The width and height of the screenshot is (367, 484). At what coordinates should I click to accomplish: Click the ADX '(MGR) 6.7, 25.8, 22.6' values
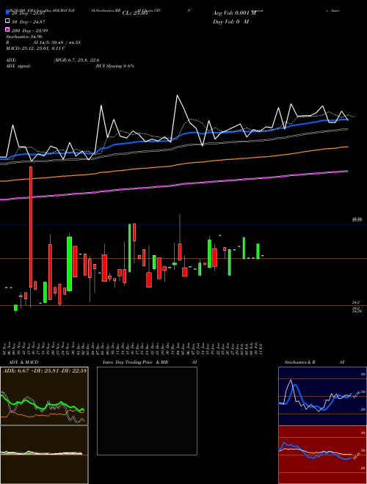tap(76, 60)
